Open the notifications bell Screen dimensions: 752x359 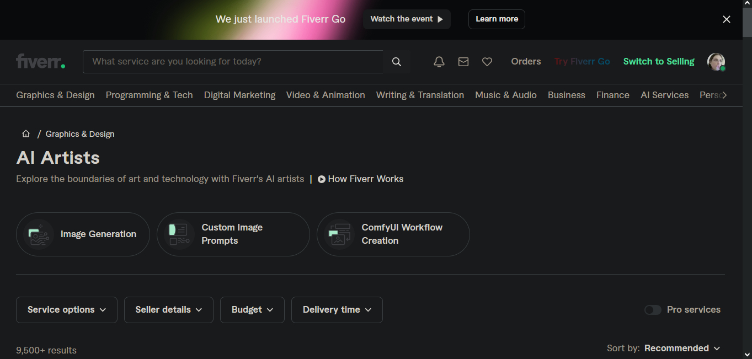[439, 62]
